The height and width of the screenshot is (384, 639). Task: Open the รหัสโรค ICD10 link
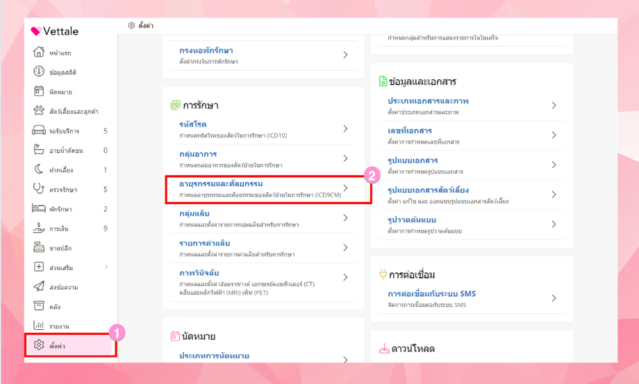click(x=193, y=124)
